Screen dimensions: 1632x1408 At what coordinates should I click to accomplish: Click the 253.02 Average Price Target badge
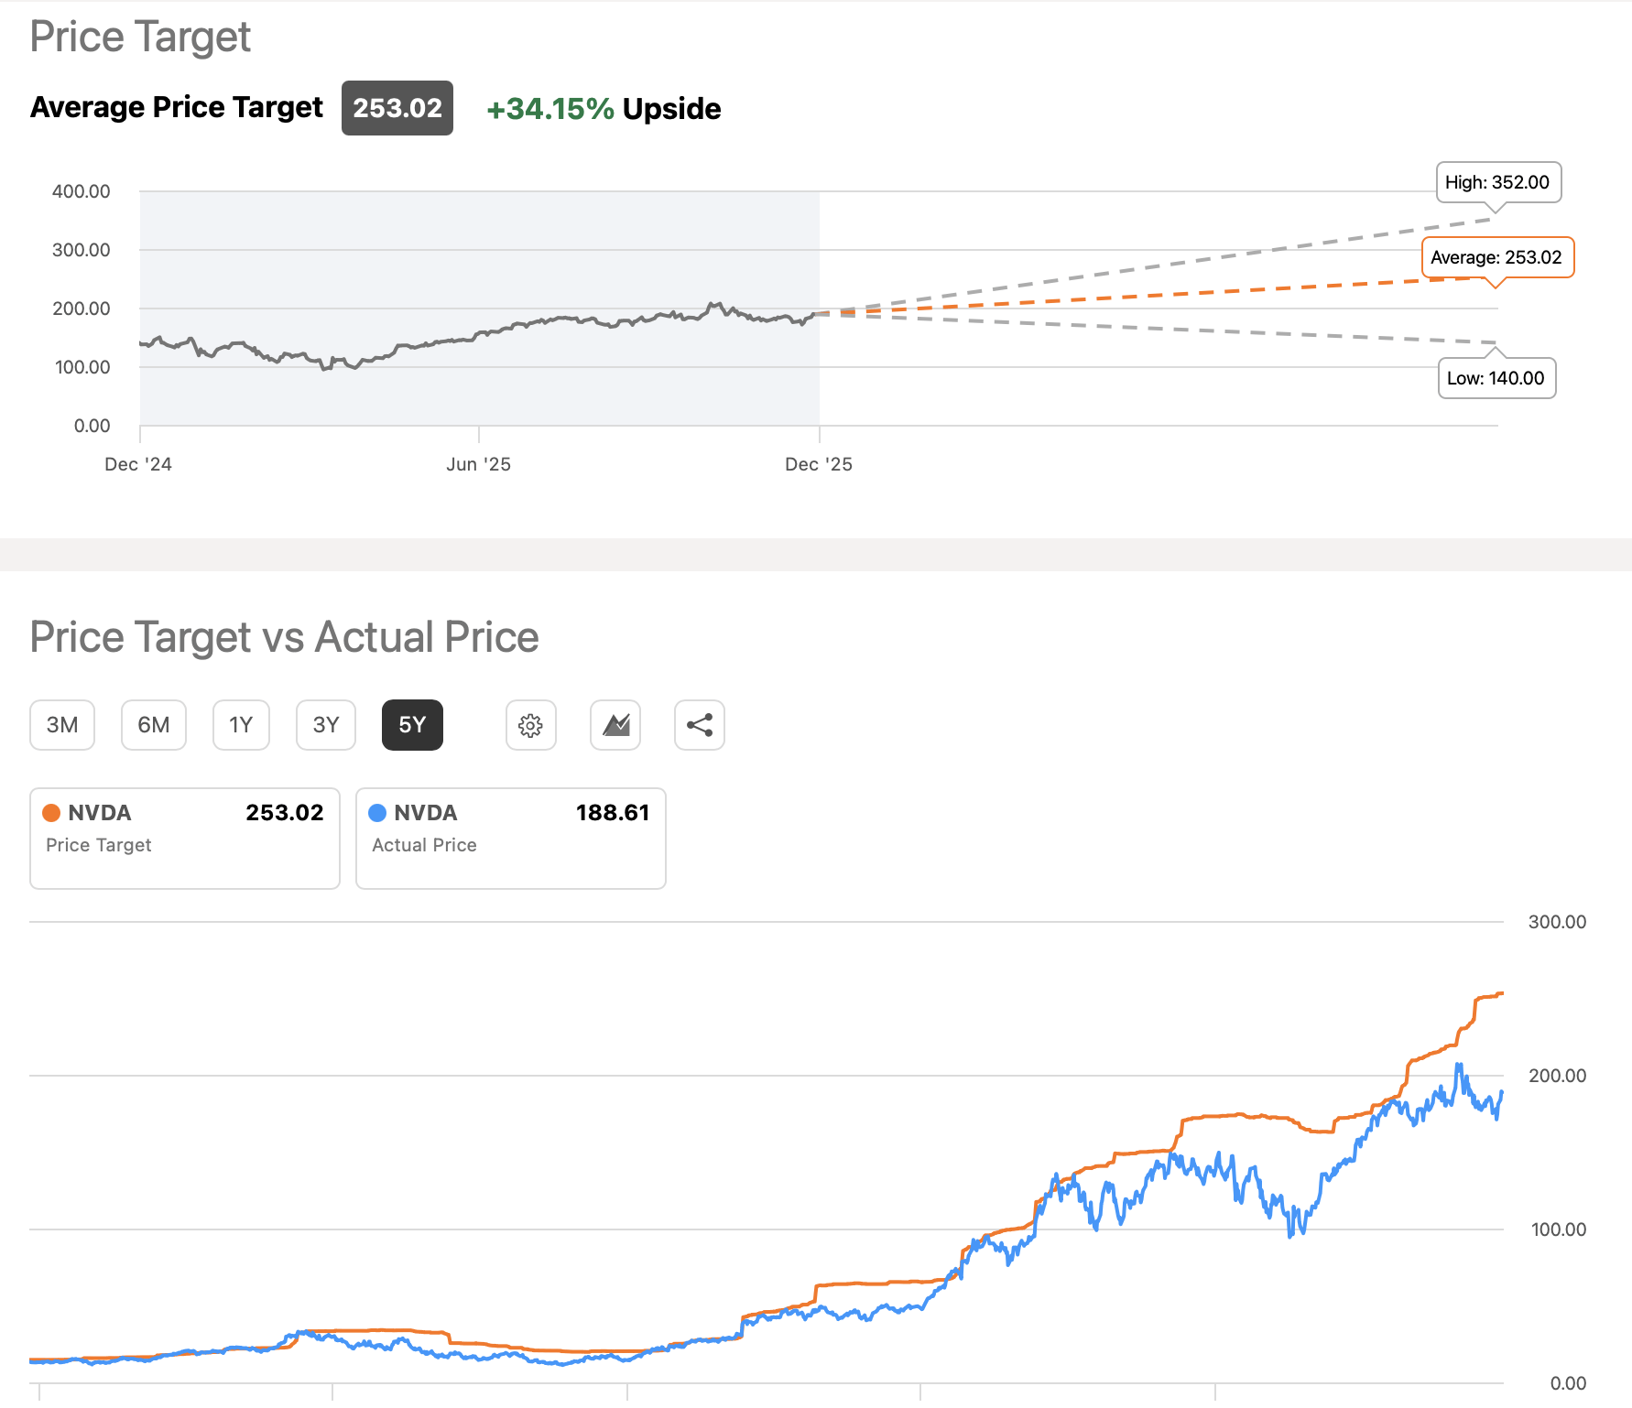pyautogui.click(x=397, y=108)
